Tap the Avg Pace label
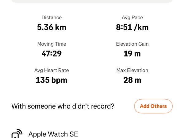184x138 pixels. [x=132, y=18]
